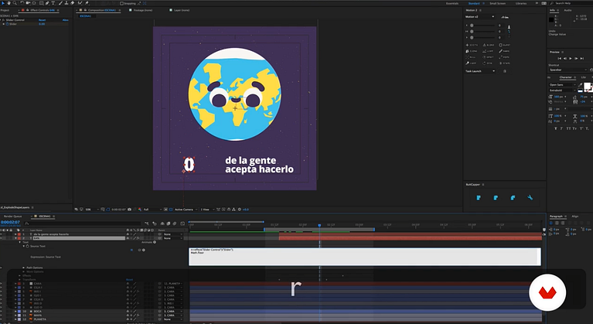
Task: Toggle Motion Blur switch in timeline header
Action: pos(175,223)
